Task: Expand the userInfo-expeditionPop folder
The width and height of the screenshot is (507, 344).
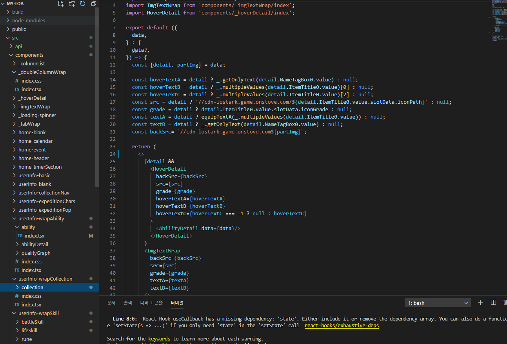Action: coord(49,210)
